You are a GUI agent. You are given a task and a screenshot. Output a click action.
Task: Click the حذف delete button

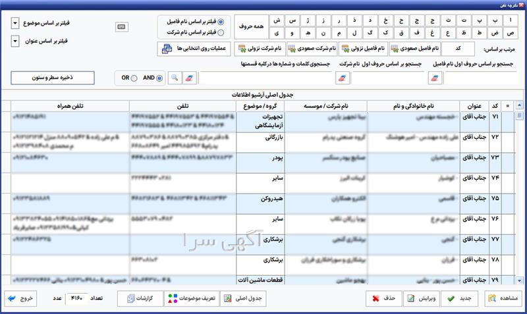384,298
